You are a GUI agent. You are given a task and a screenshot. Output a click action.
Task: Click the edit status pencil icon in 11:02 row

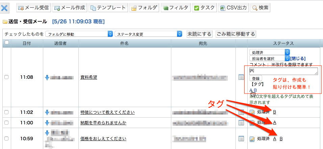point(252,113)
